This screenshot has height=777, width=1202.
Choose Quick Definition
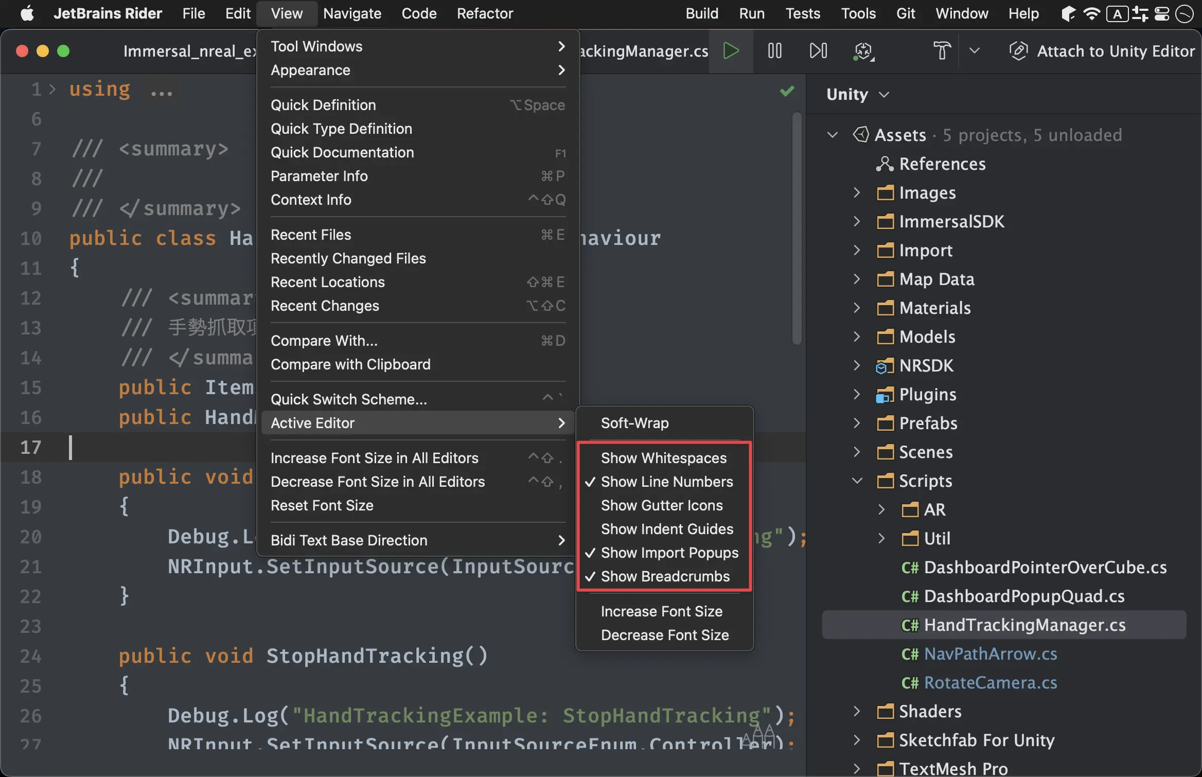click(418, 105)
